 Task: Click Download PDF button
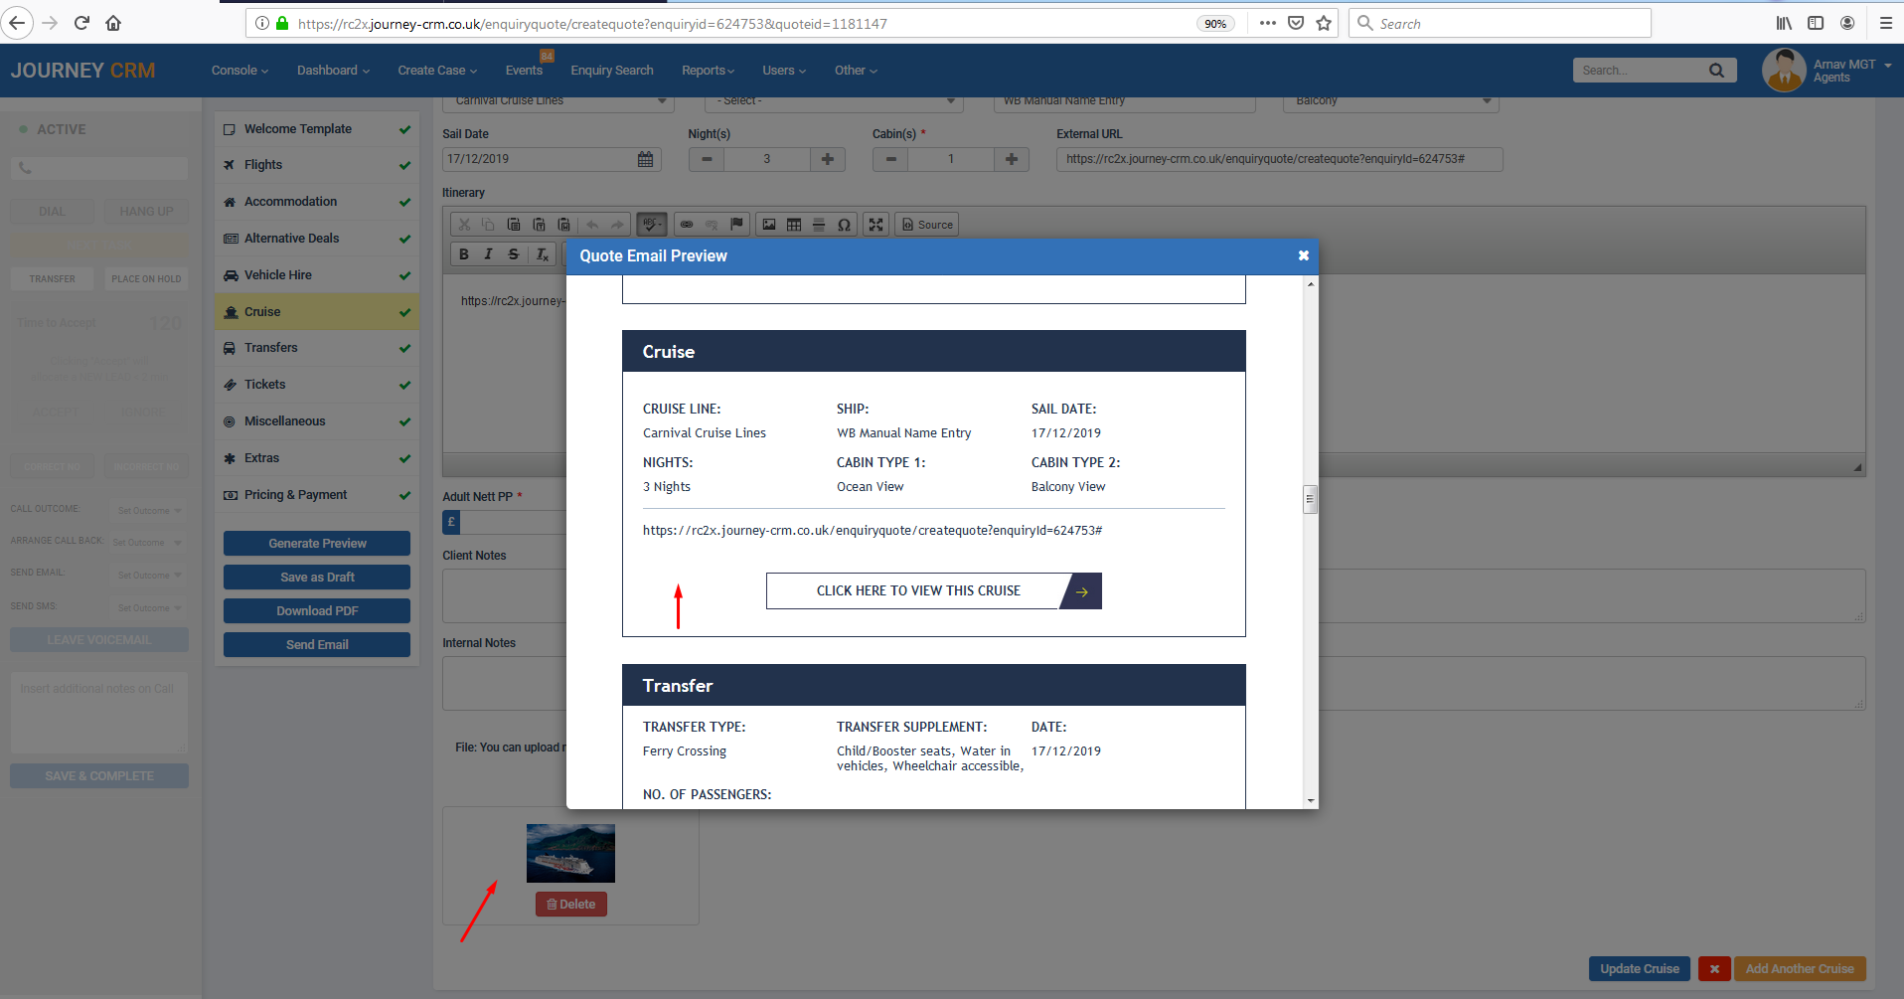point(317,611)
